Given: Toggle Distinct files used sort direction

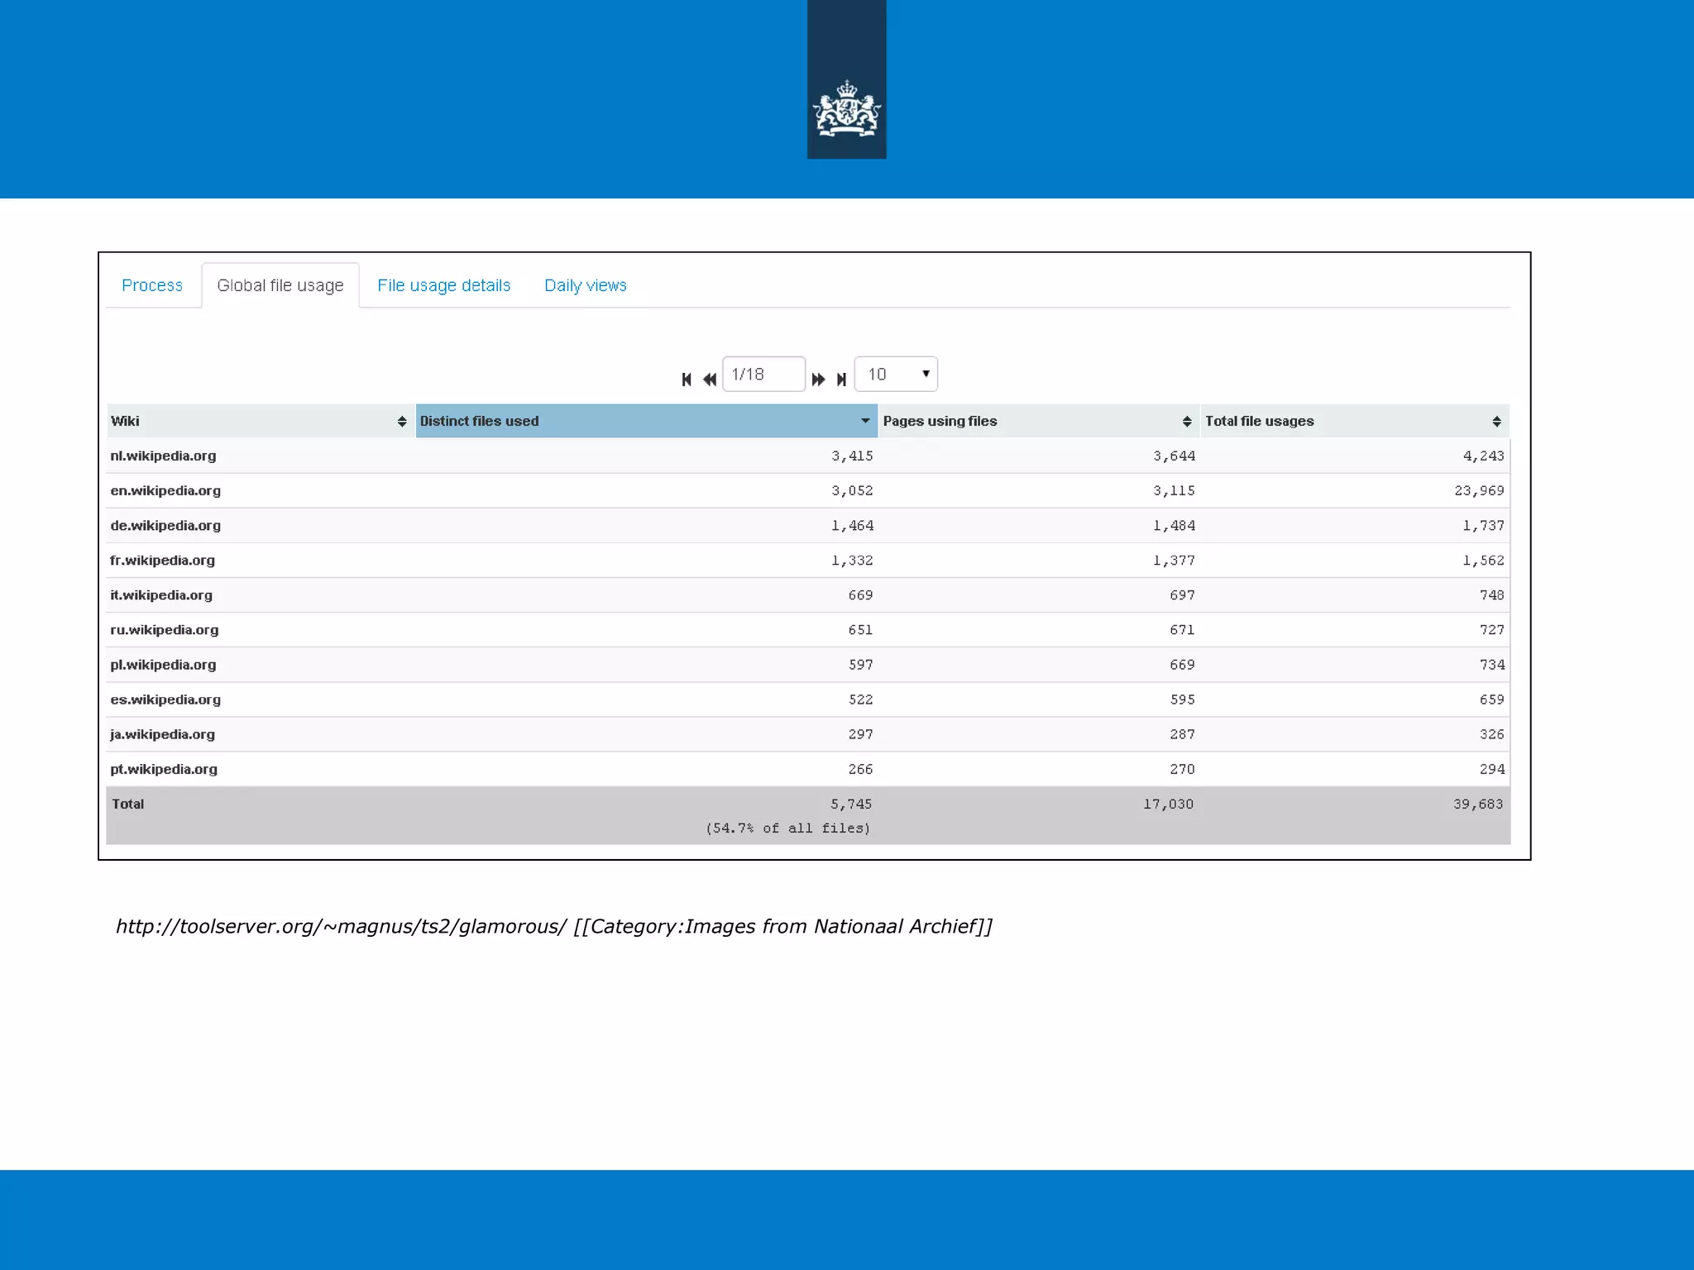Looking at the screenshot, I should [x=865, y=421].
